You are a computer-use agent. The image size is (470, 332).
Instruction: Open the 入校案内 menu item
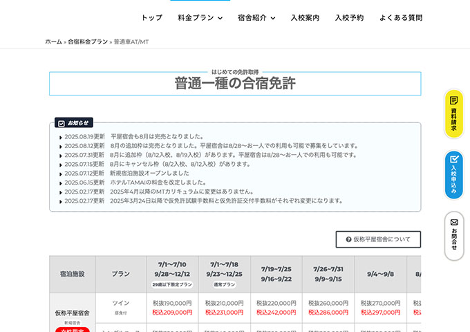(305, 18)
